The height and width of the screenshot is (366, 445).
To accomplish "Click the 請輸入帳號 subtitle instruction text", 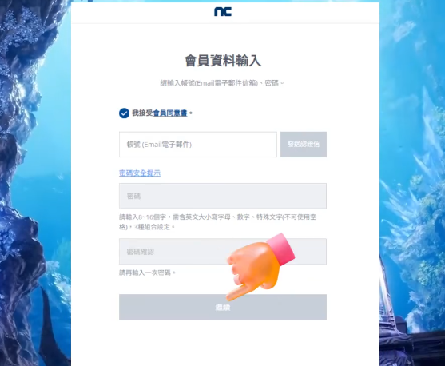I will [222, 83].
